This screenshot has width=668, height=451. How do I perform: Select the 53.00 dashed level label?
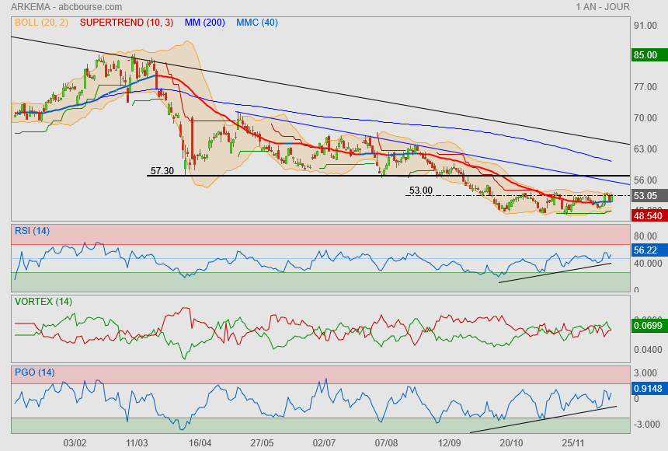coord(420,191)
